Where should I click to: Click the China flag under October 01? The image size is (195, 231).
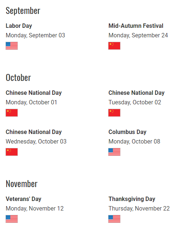(x=12, y=113)
